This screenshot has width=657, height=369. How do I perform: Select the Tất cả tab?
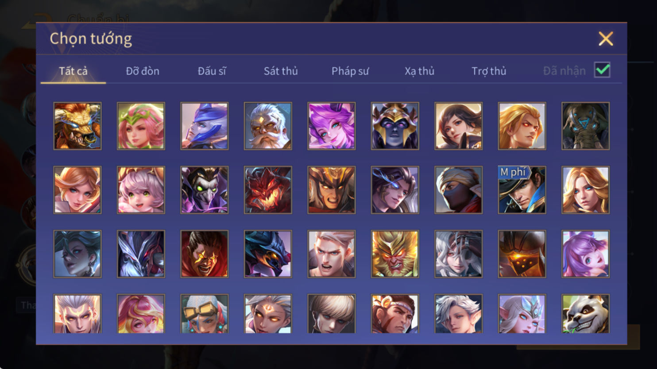point(73,71)
